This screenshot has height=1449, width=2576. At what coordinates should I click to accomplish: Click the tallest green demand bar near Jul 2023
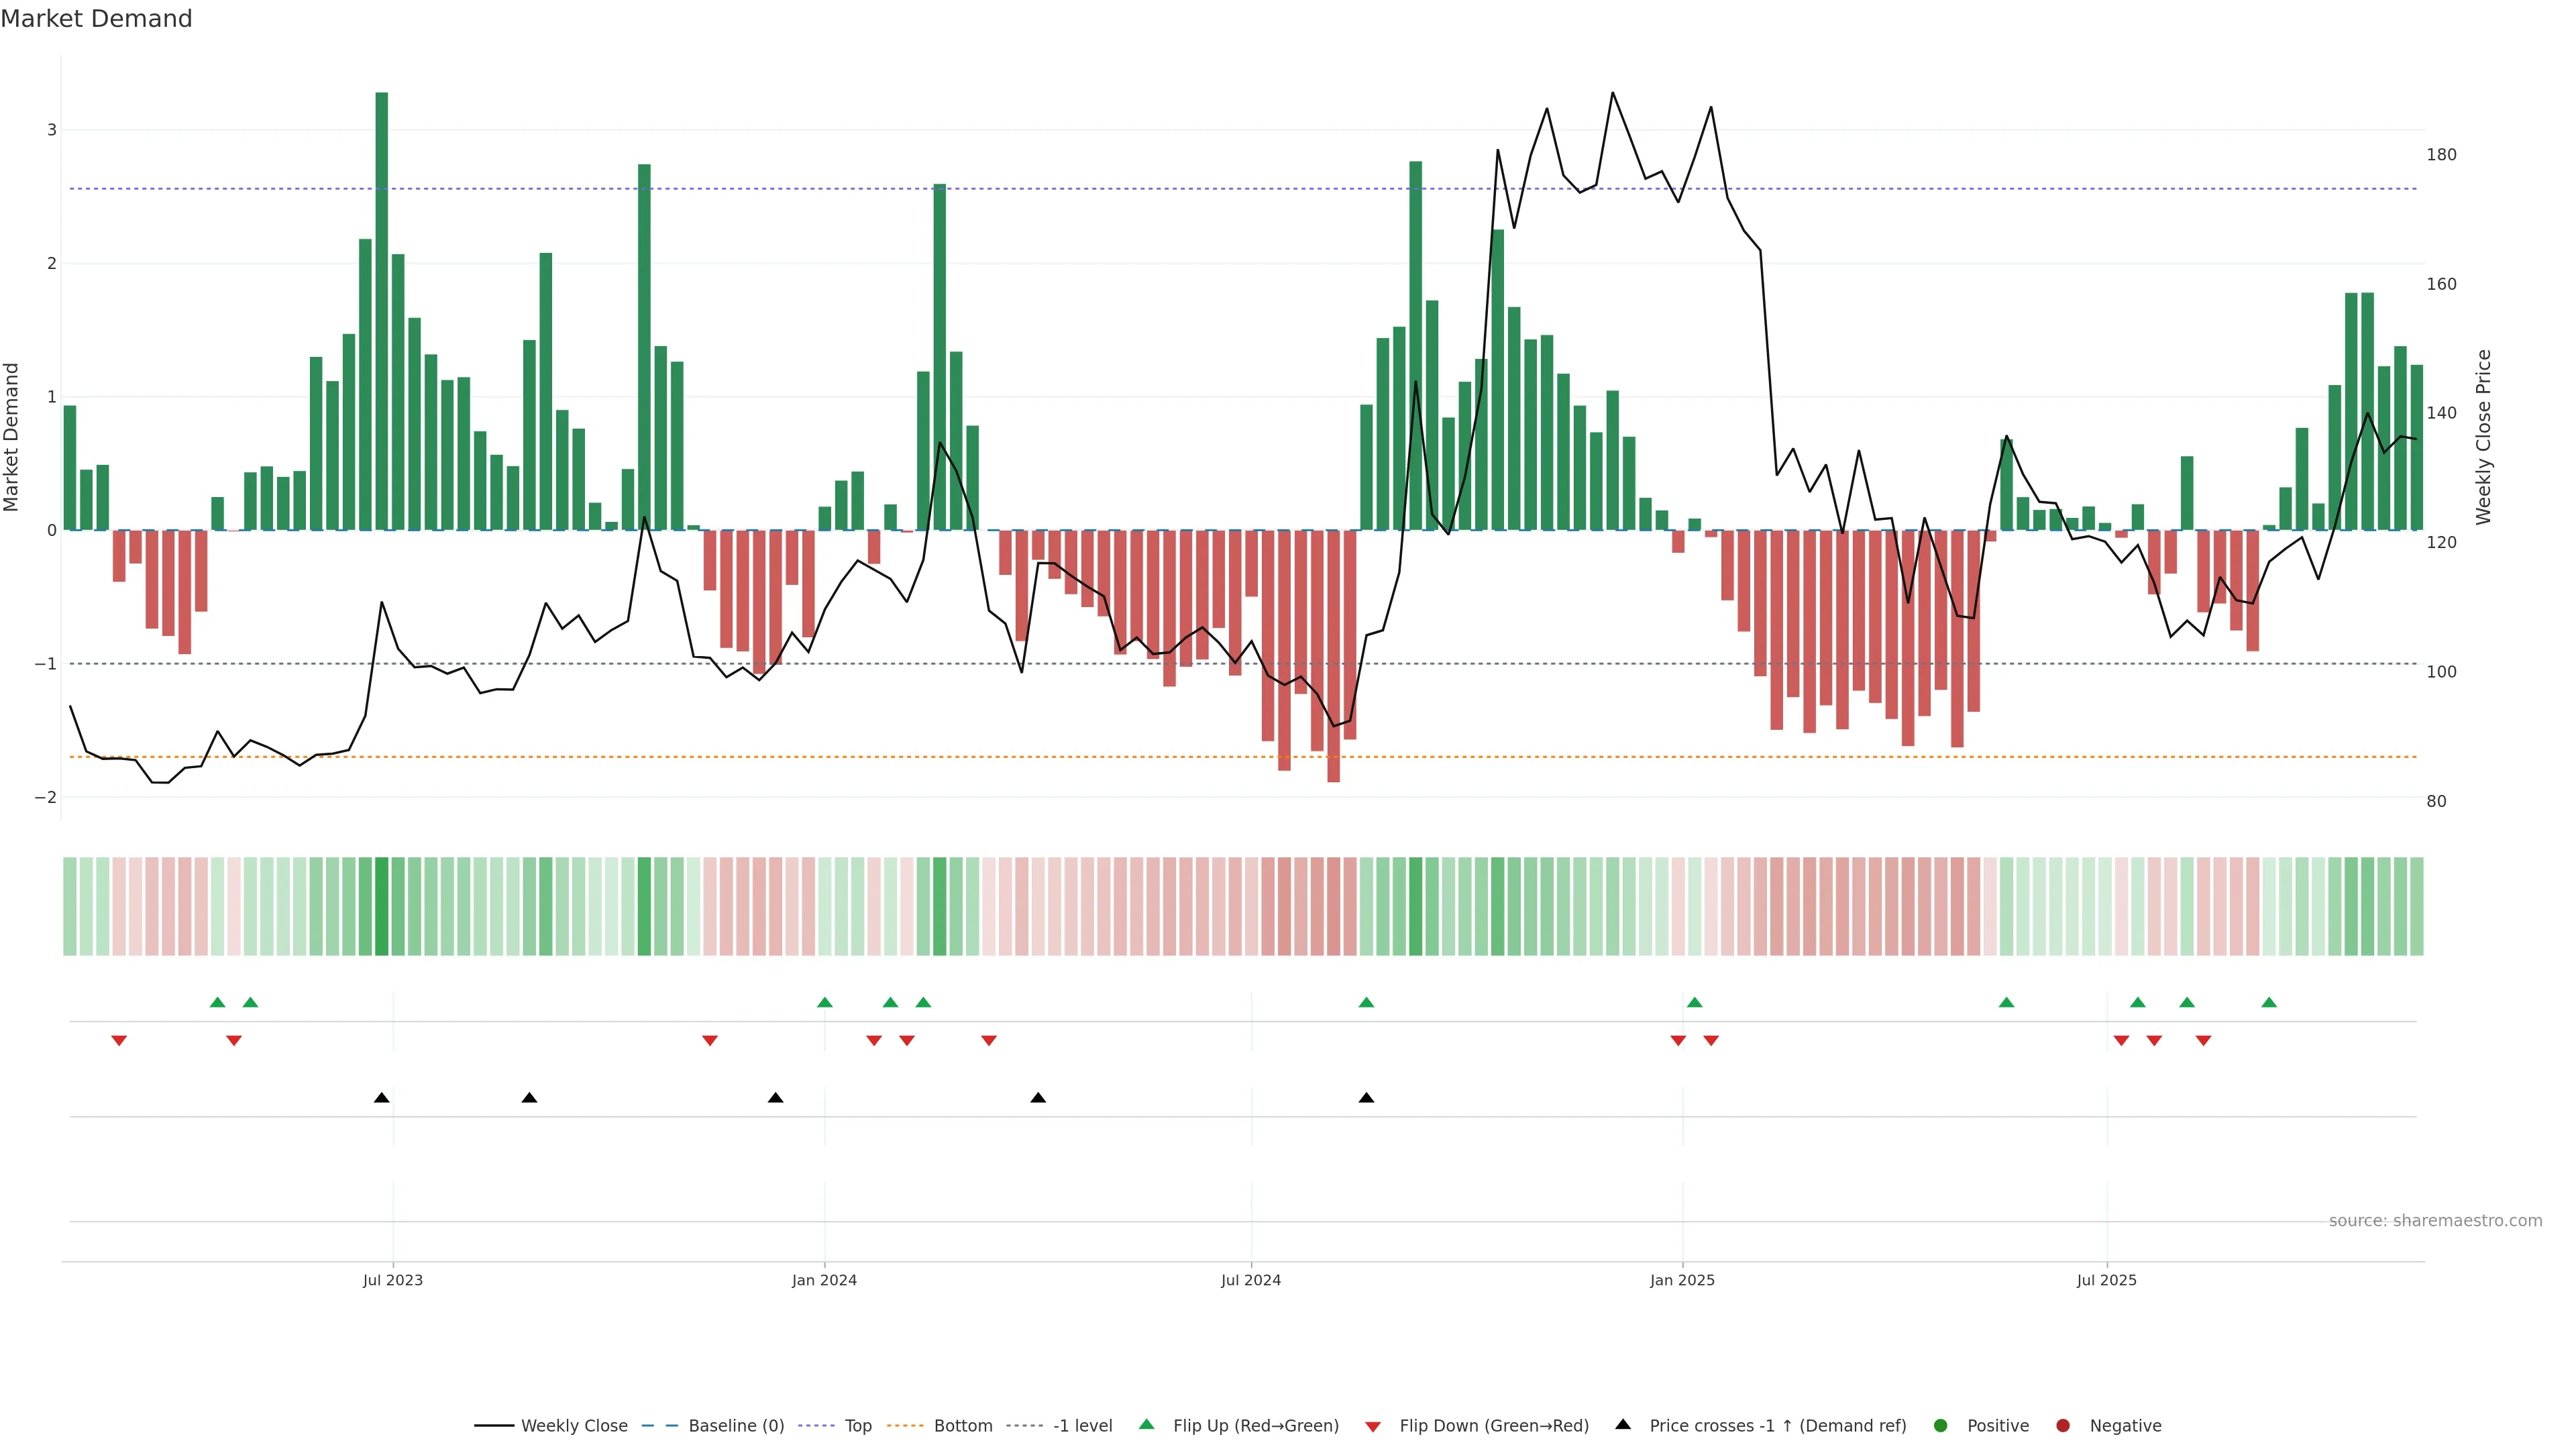point(381,310)
